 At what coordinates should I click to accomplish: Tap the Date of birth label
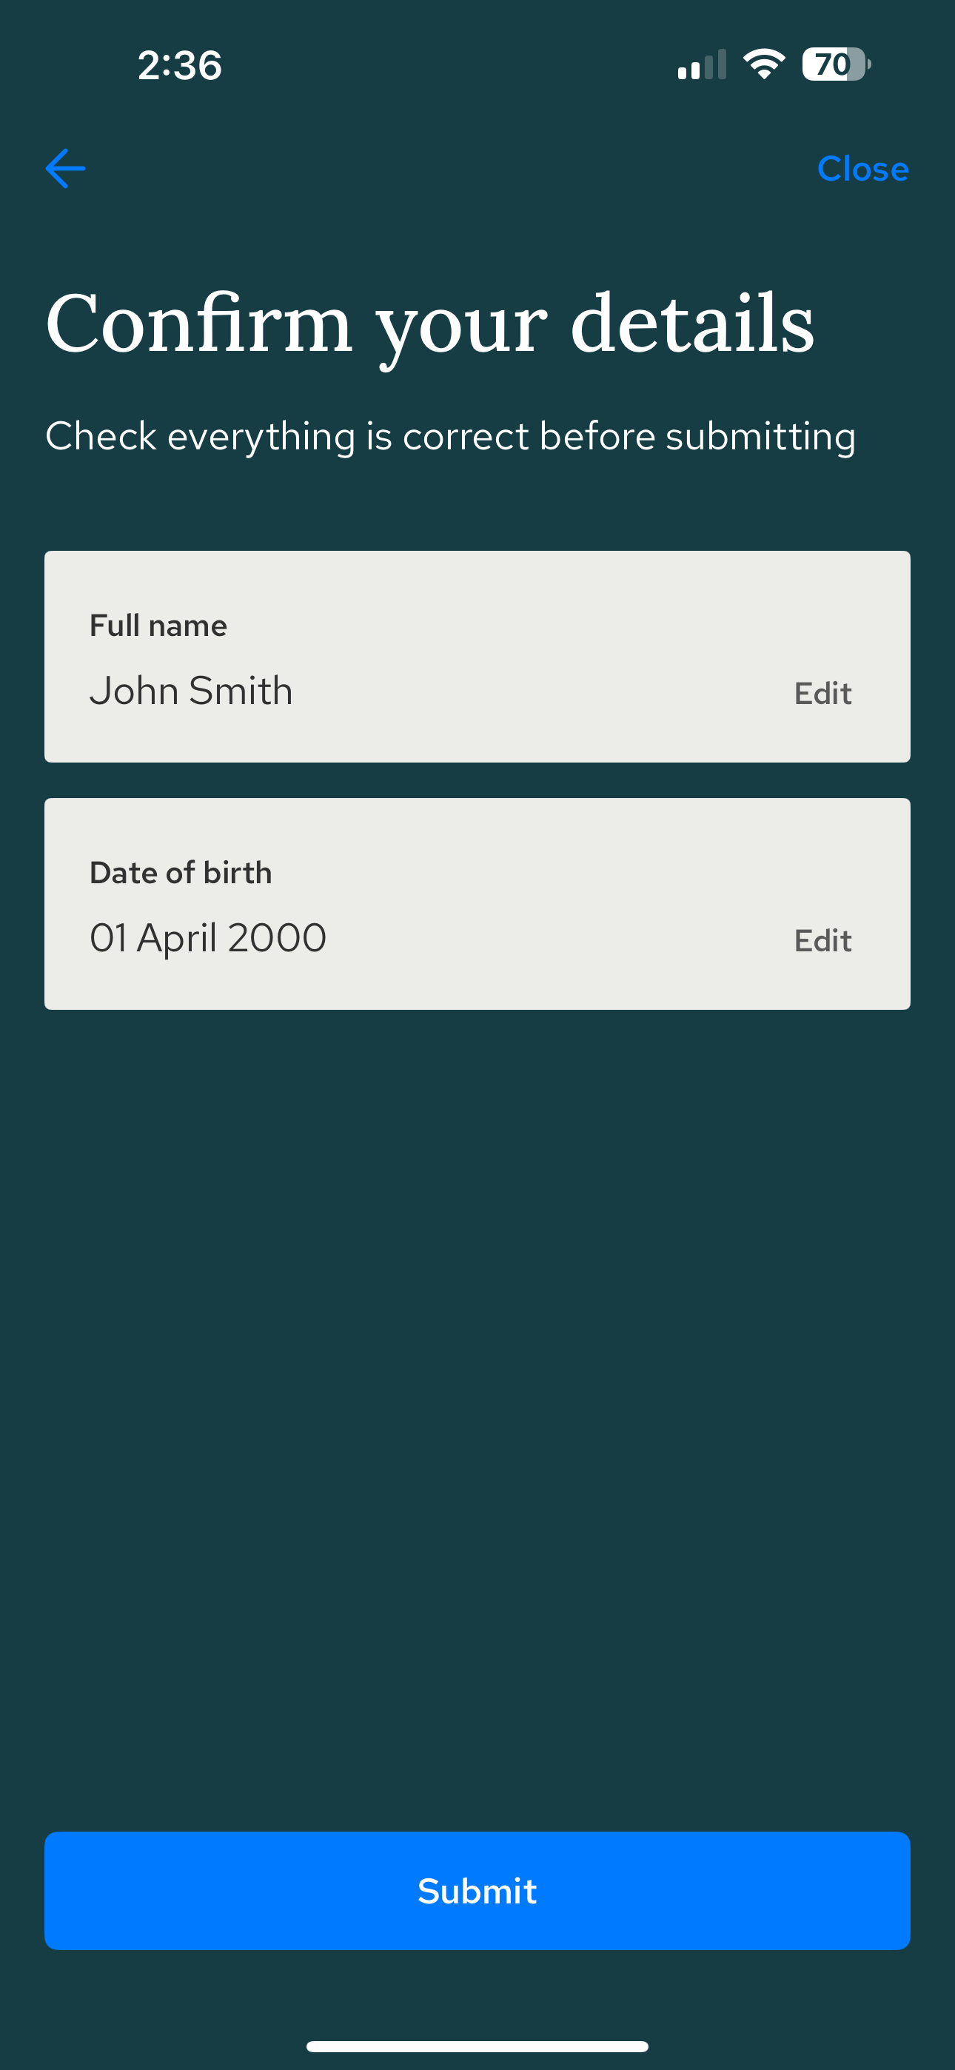tap(181, 873)
